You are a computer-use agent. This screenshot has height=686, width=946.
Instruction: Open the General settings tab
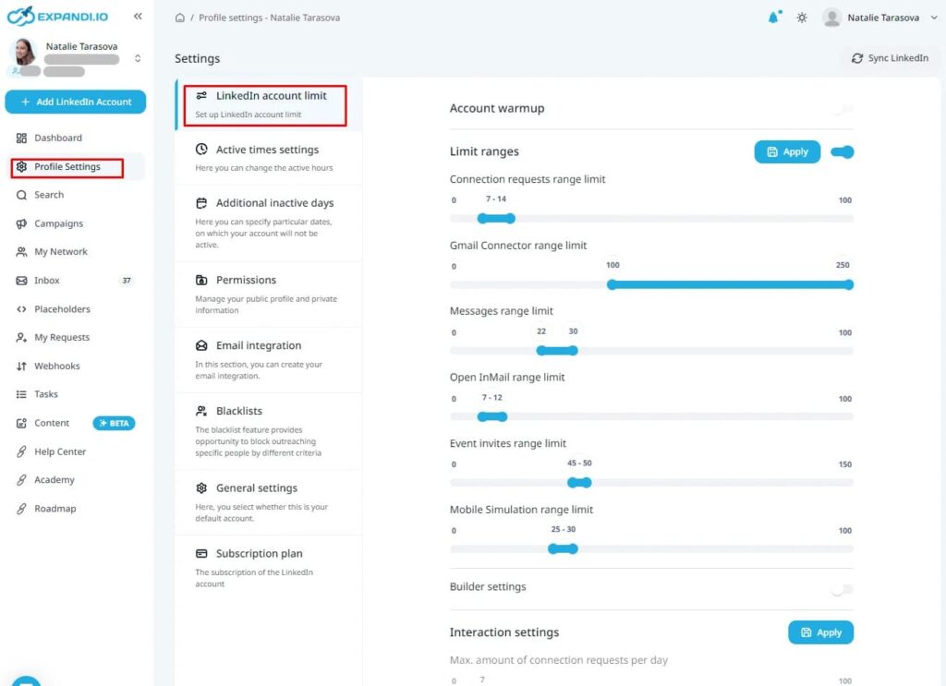coord(269,502)
